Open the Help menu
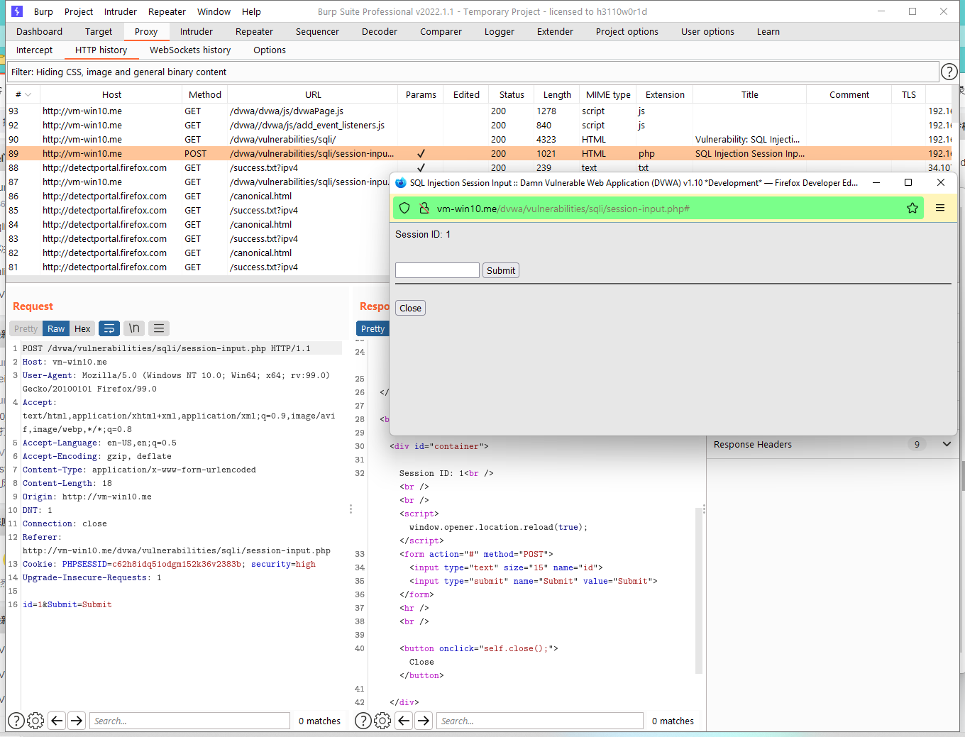 [x=251, y=11]
